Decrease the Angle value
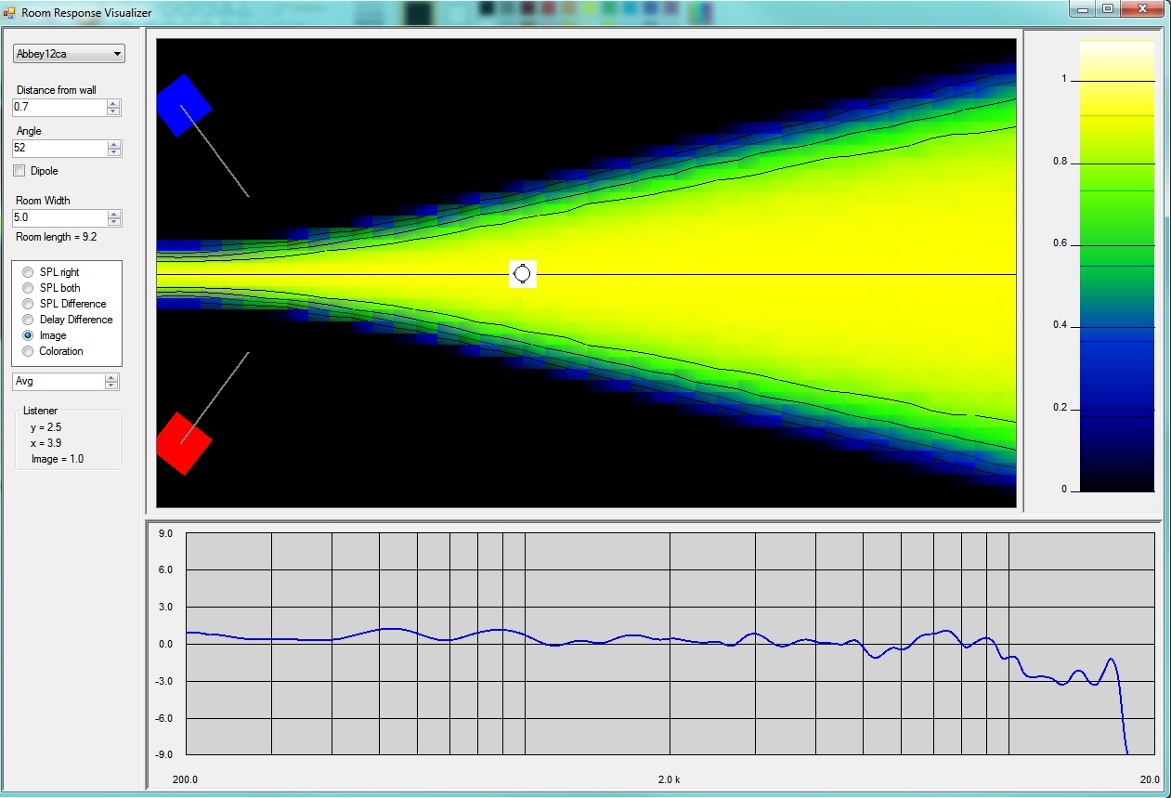Viewport: 1171px width, 798px height. [x=113, y=152]
